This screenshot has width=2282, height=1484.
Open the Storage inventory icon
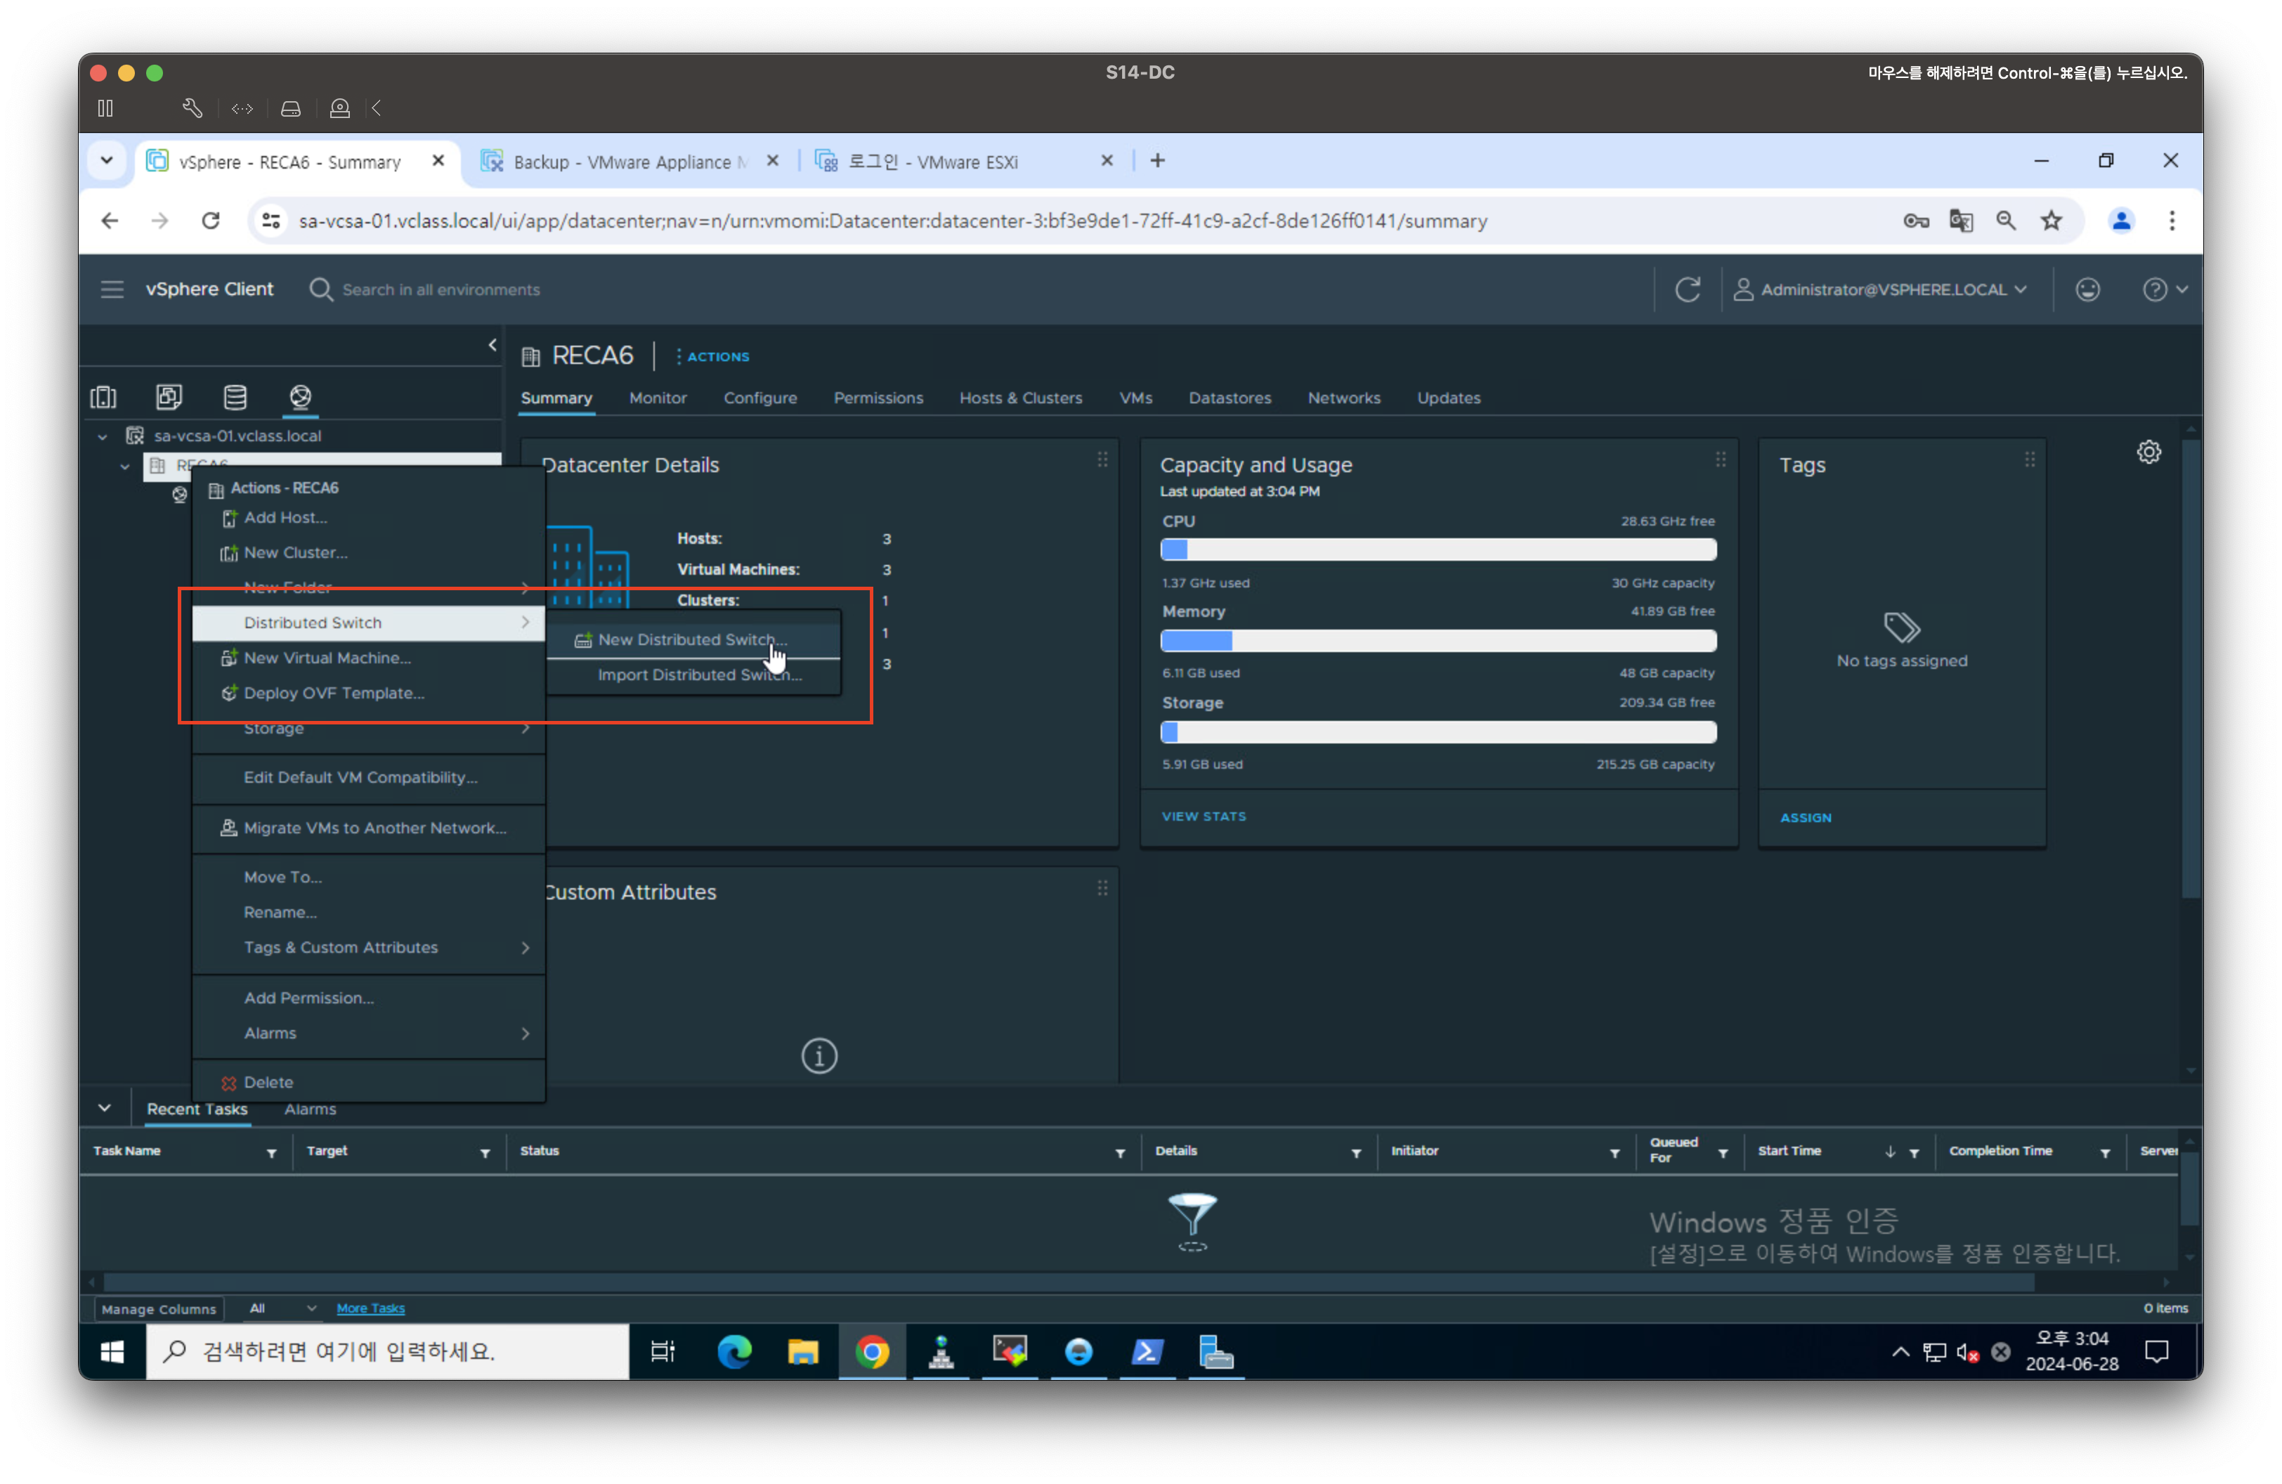[235, 397]
